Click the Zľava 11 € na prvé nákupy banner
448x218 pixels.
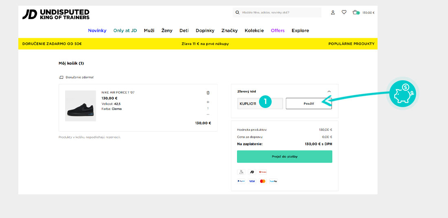[205, 44]
